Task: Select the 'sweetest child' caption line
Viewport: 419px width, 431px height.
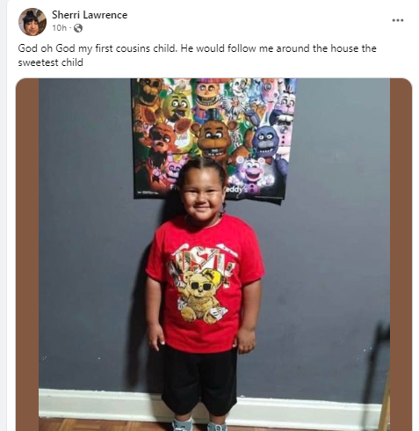Action: point(50,62)
